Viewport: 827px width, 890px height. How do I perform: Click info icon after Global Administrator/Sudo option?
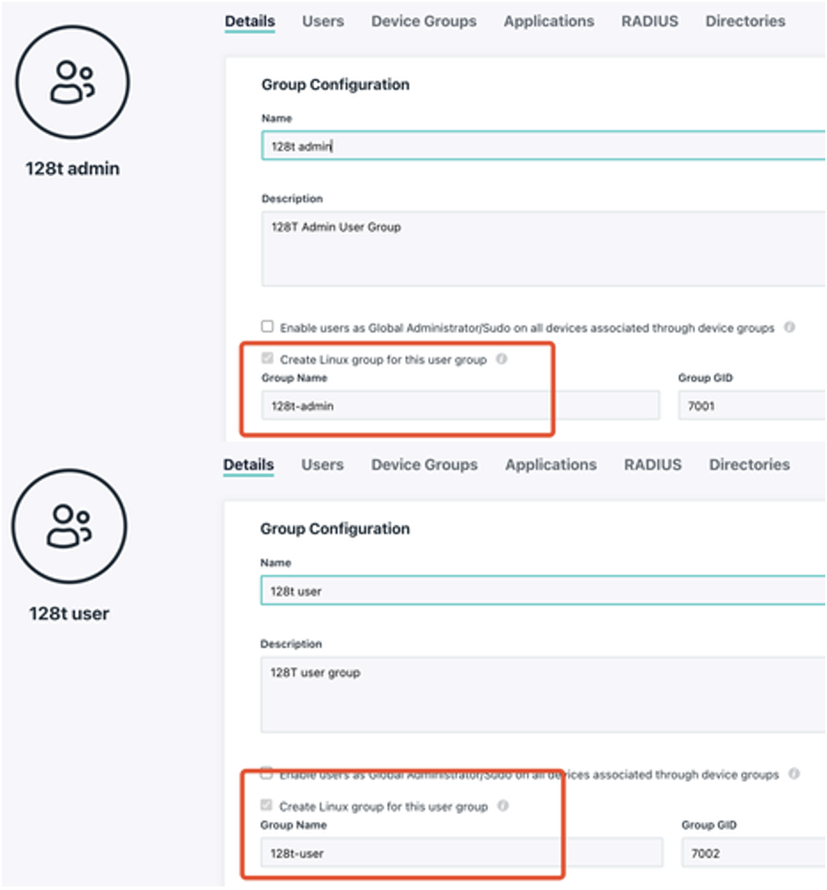787,325
